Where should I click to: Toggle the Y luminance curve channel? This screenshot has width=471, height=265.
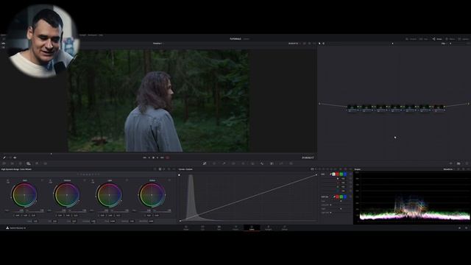[x=333, y=174]
